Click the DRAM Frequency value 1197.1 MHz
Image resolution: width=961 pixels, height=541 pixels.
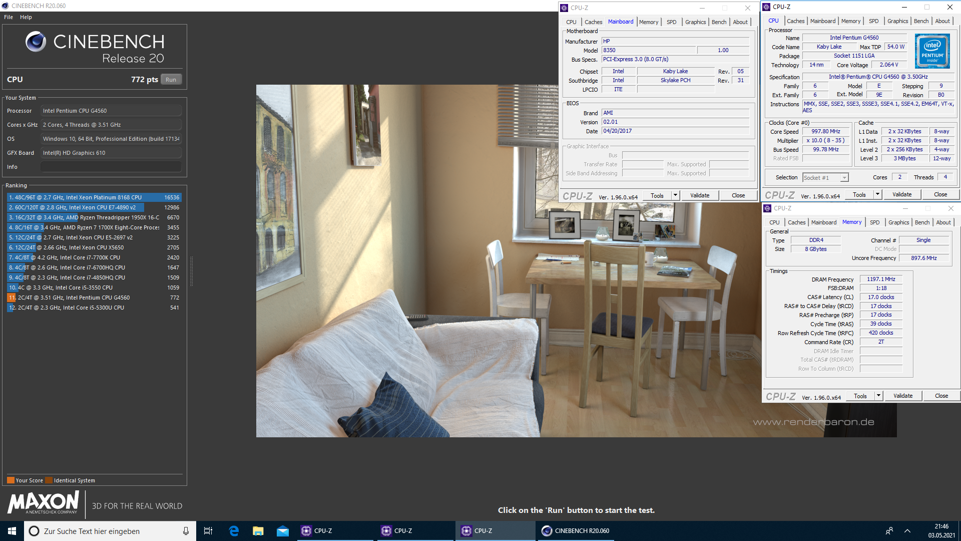[x=881, y=280]
